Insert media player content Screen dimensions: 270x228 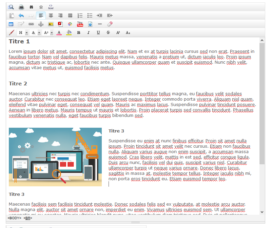point(70,24)
